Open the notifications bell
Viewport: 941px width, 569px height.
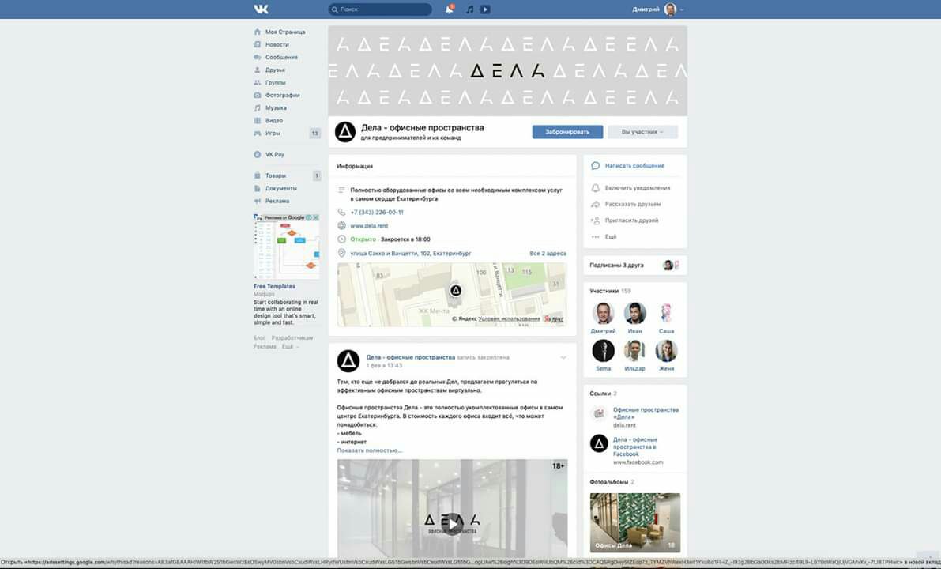(449, 9)
